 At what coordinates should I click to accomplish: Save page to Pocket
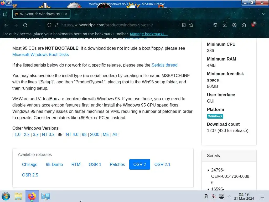(x=215, y=25)
